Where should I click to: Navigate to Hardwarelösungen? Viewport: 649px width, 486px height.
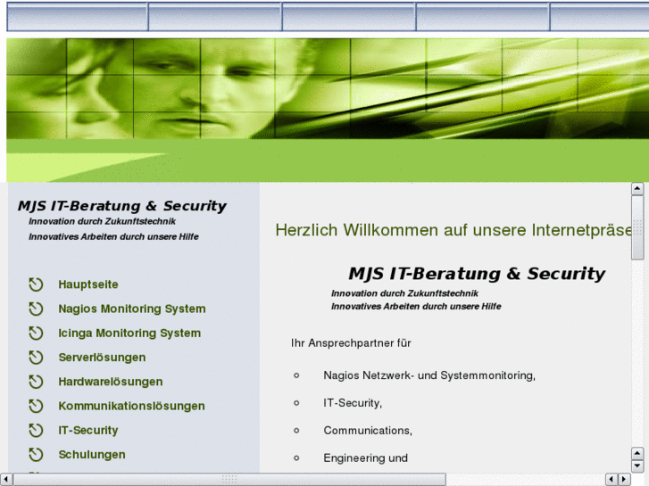tap(111, 382)
